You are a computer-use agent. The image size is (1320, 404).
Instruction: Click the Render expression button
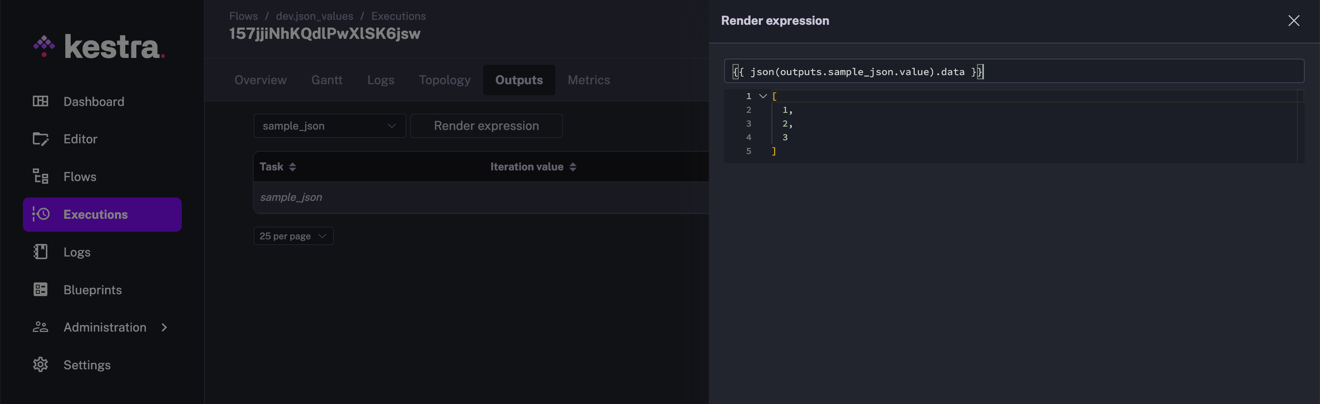click(486, 125)
